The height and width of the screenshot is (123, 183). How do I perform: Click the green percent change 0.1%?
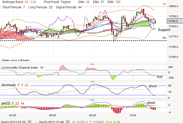pos(117,122)
